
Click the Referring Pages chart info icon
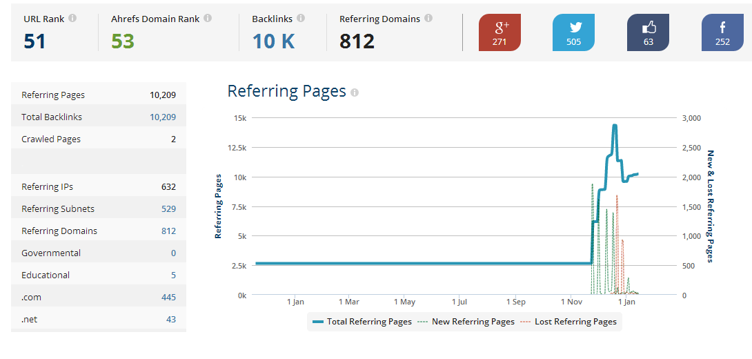355,93
